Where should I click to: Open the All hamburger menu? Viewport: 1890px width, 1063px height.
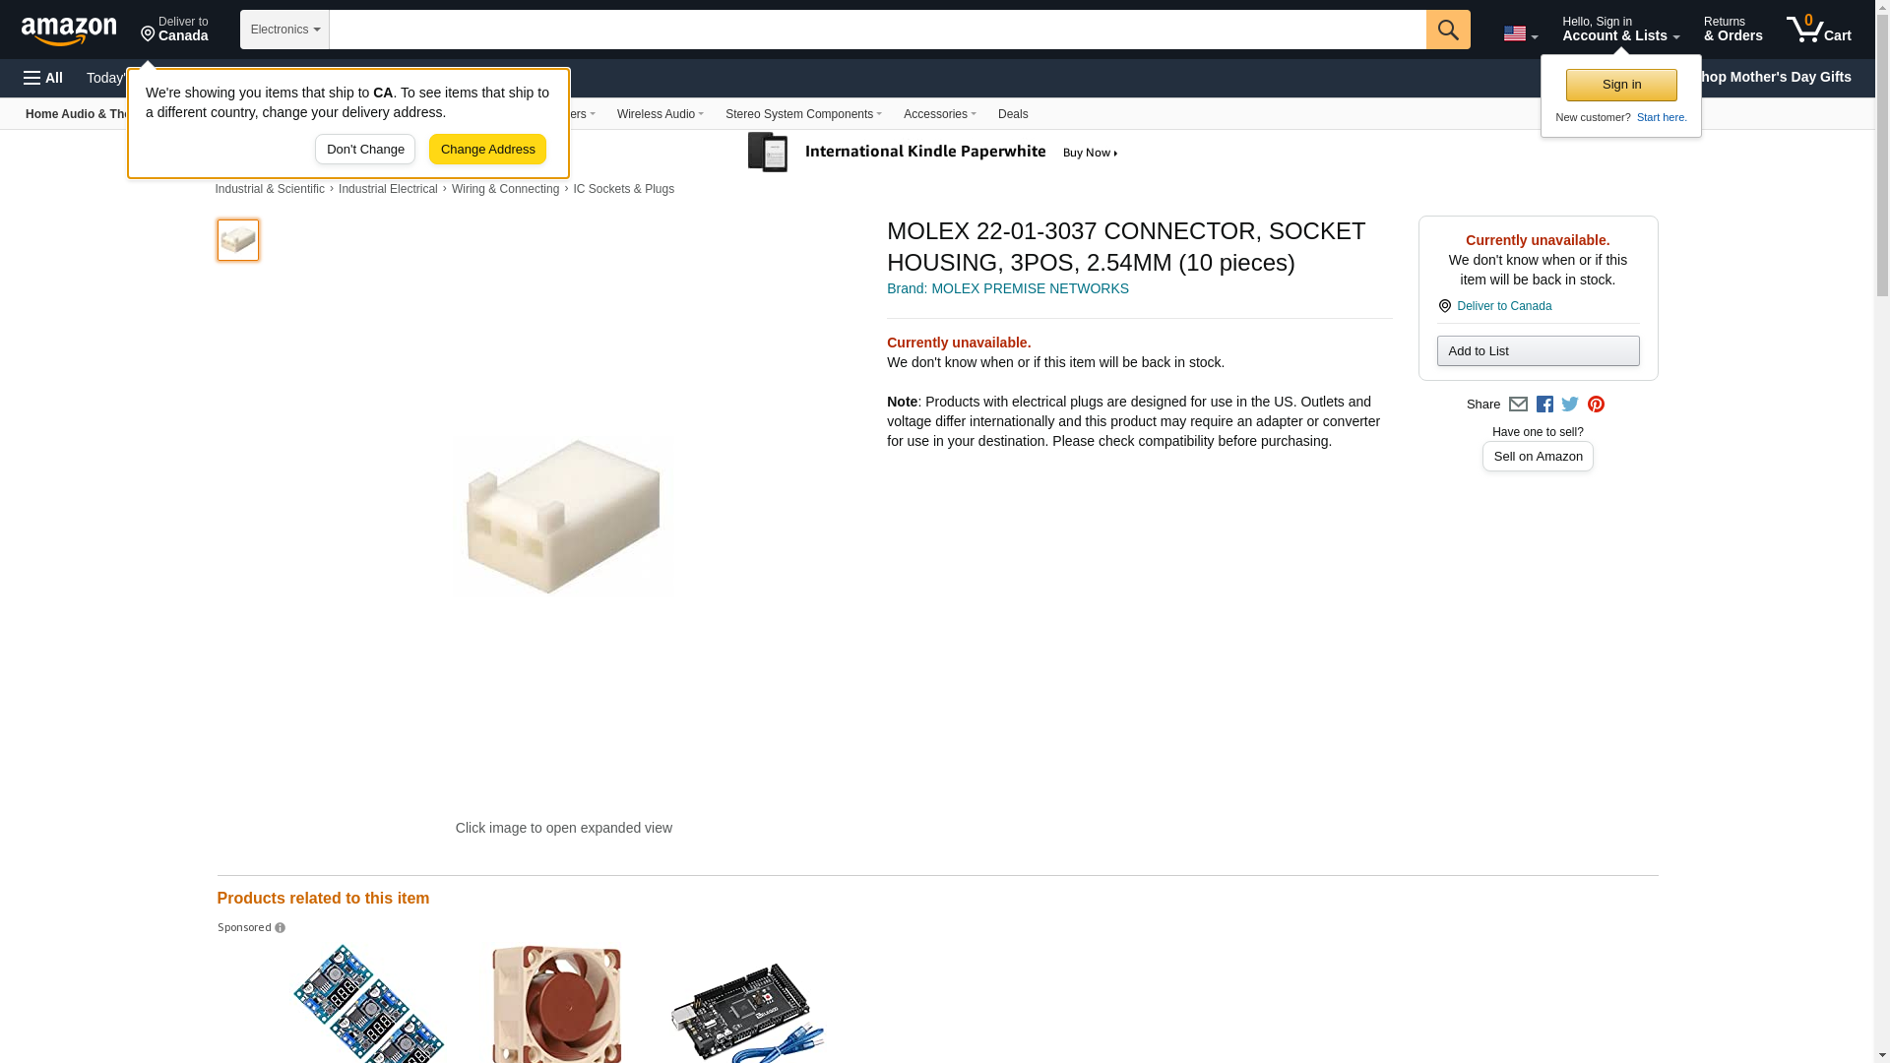(43, 78)
